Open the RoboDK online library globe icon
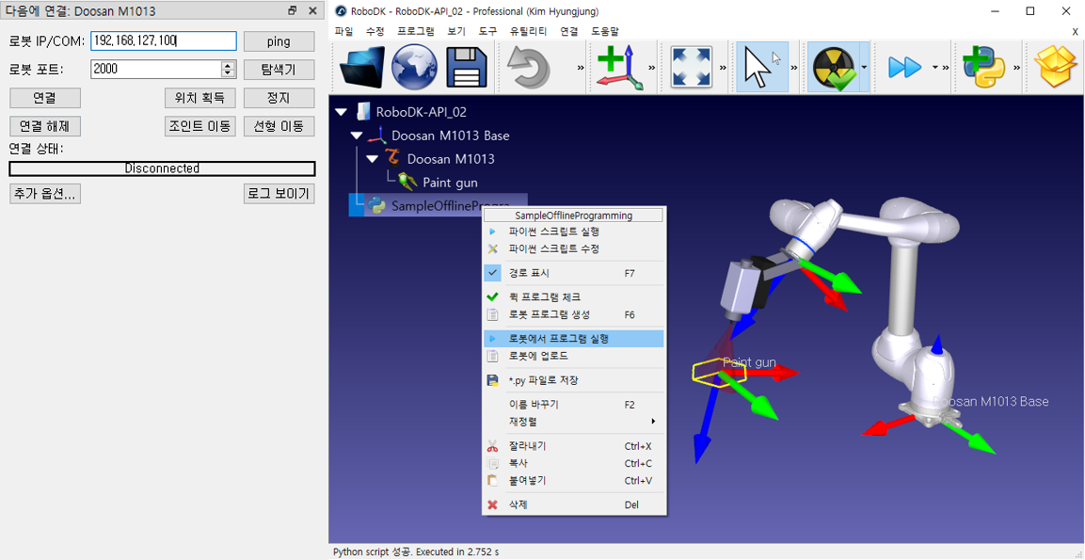Screen dimensions: 1085x560 point(414,67)
